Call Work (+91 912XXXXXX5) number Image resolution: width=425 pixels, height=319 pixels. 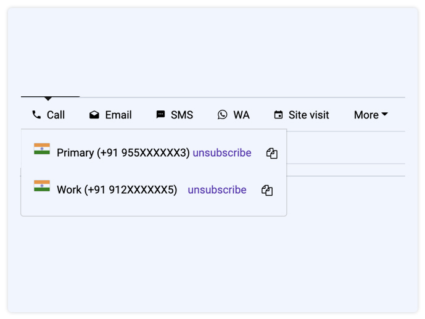(117, 190)
